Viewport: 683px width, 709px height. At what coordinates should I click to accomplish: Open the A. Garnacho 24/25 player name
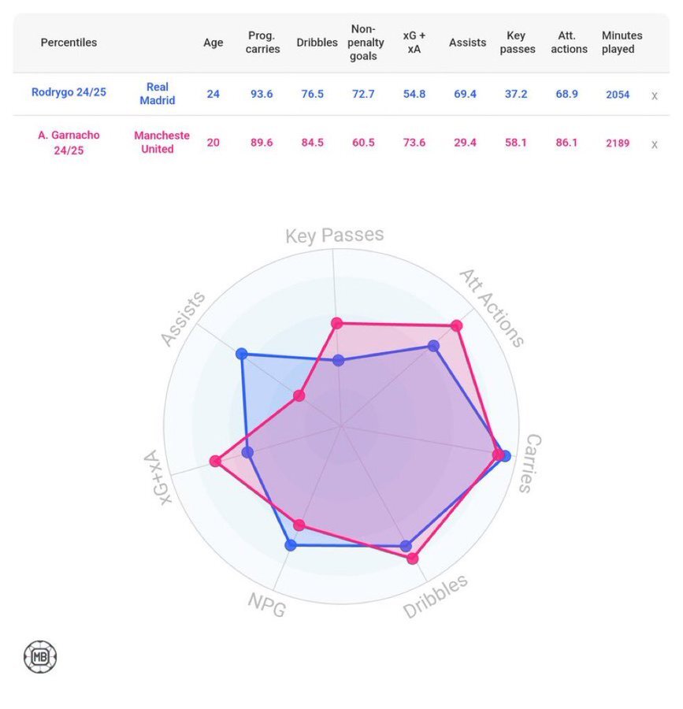click(x=69, y=143)
